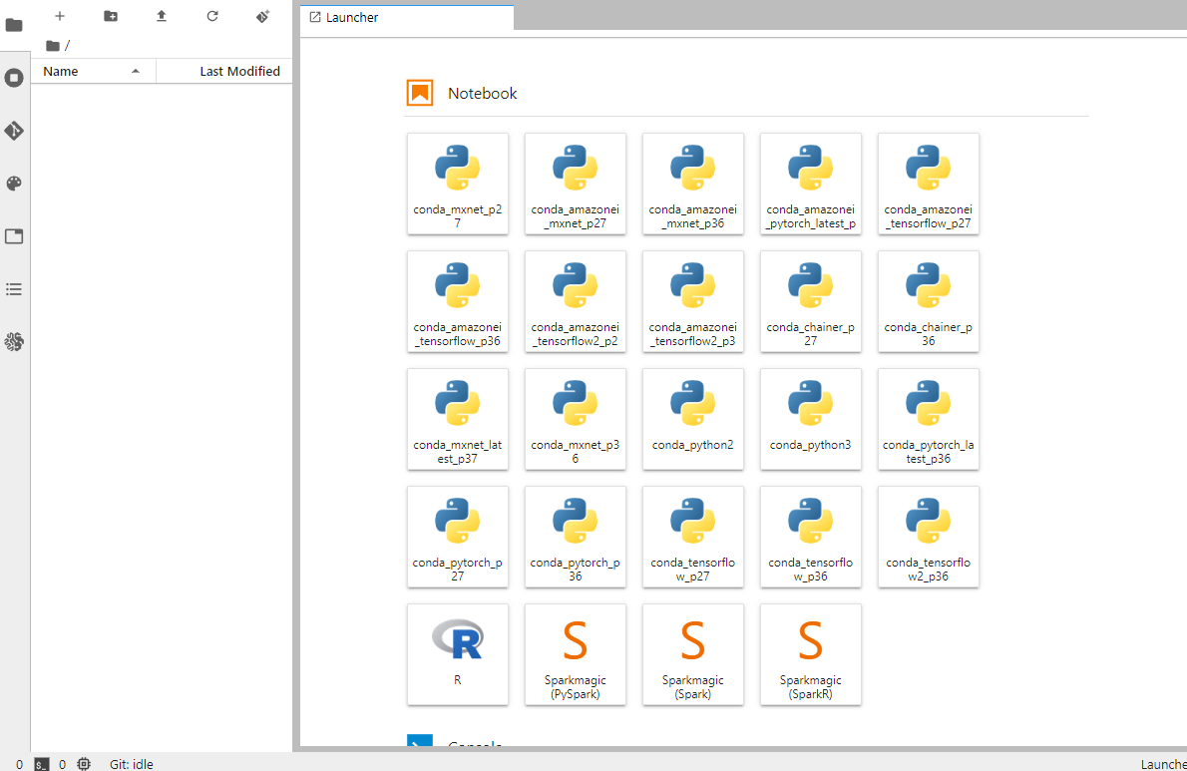Launch conda_amazonei_tensorflow_p27 notebook
Image resolution: width=1187 pixels, height=771 pixels.
click(928, 184)
